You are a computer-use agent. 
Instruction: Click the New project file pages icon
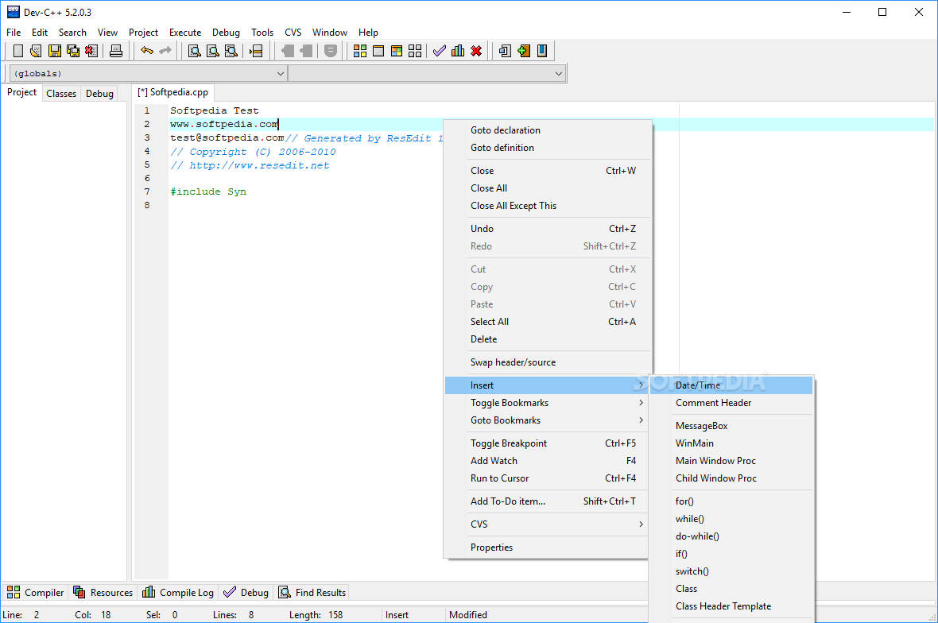pos(505,51)
